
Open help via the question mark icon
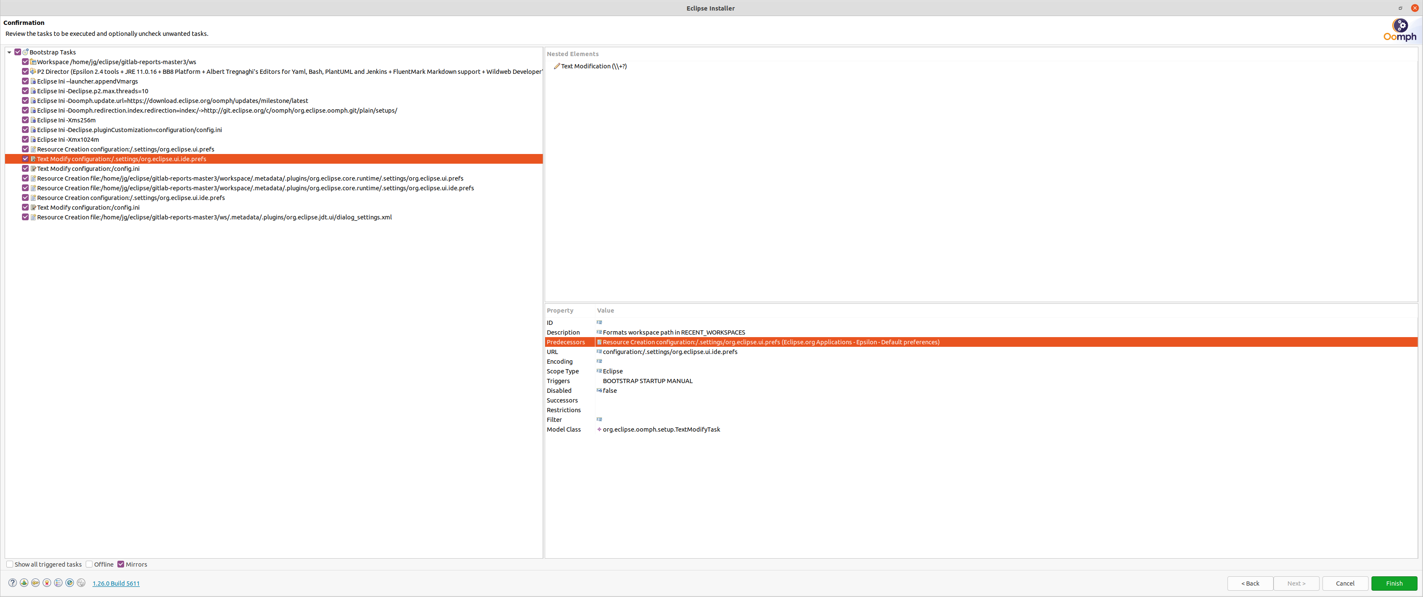(x=13, y=583)
